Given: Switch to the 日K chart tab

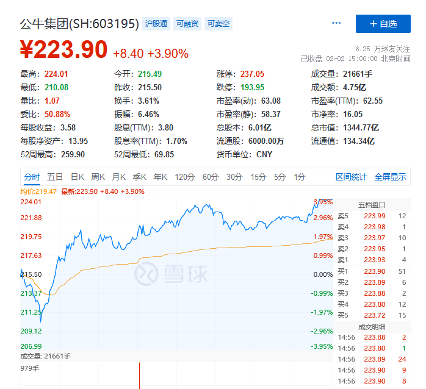Looking at the screenshot, I should coord(77,177).
